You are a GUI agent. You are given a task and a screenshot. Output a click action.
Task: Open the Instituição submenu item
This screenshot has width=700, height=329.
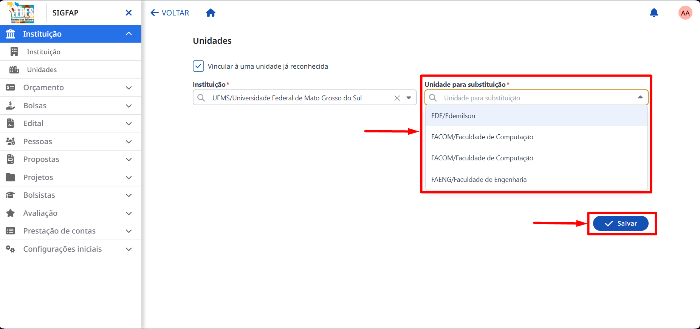coord(71,52)
